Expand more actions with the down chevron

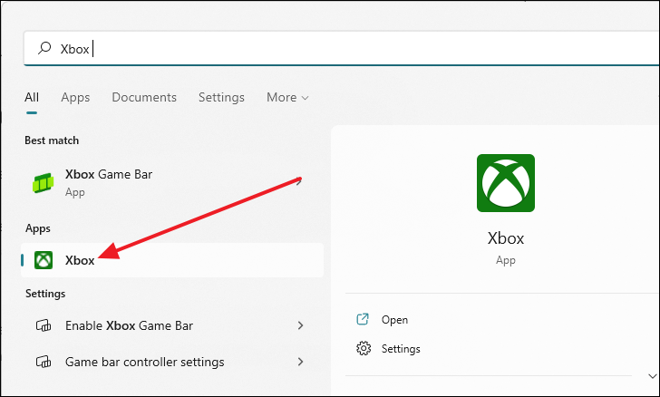(653, 376)
